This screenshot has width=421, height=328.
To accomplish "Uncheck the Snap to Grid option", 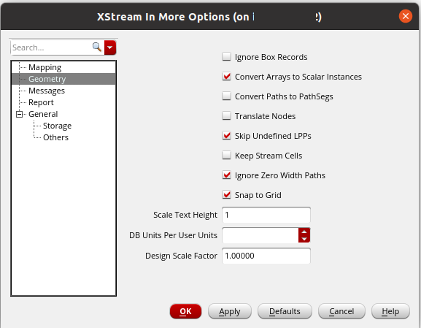I will click(x=227, y=194).
